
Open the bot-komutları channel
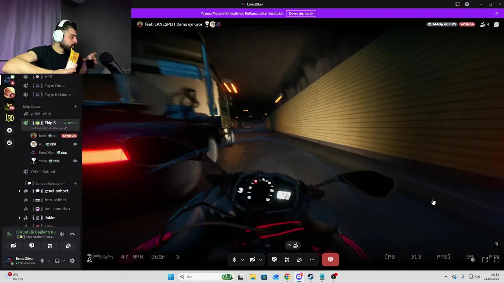[x=50, y=209]
